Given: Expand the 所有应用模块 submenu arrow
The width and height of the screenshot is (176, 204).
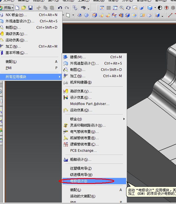Looking at the screenshot, I should point(59,77).
